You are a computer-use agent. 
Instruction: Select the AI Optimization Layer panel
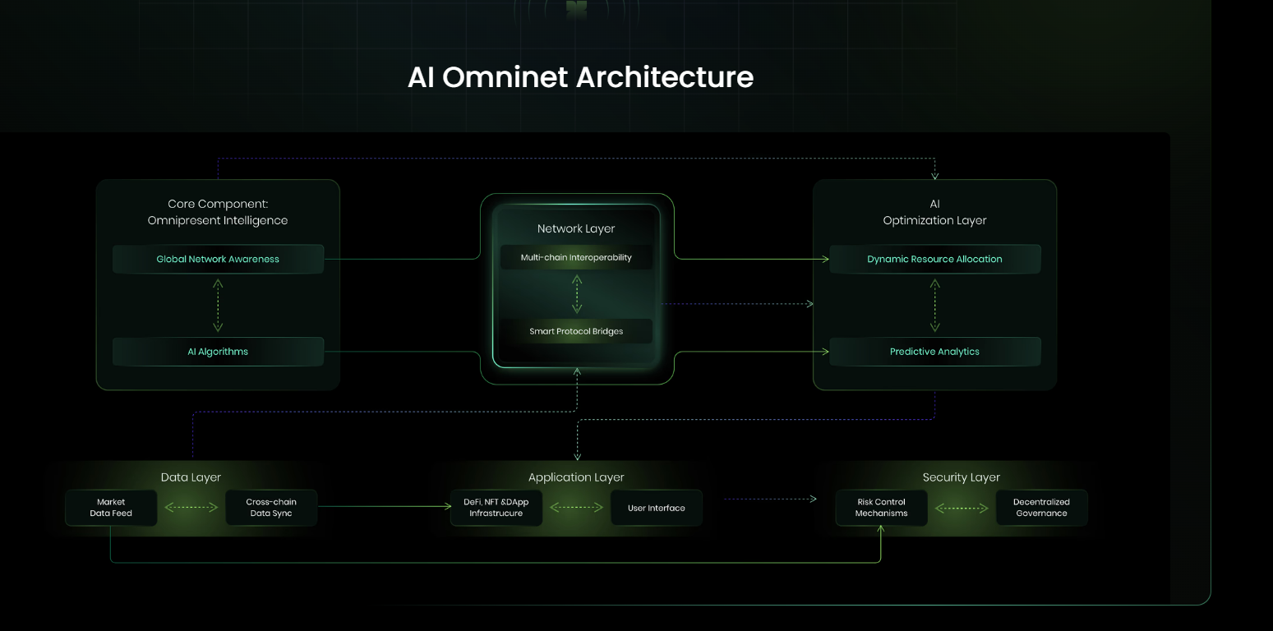(x=934, y=212)
